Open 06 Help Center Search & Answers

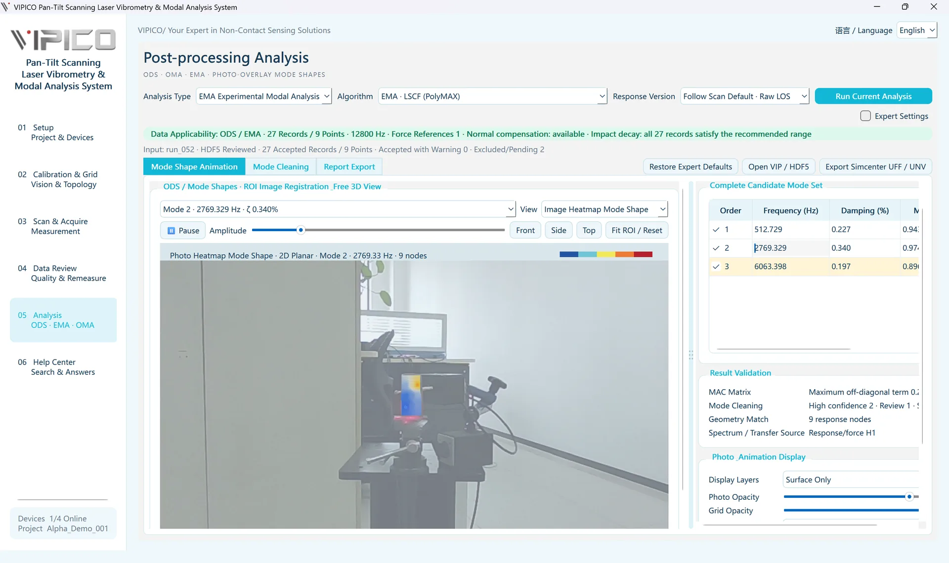(63, 367)
